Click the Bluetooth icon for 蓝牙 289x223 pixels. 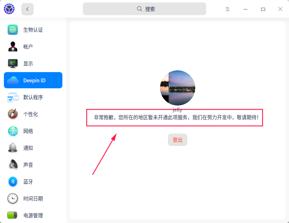coord(13,181)
